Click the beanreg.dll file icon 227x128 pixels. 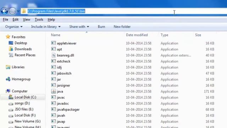coord(54,55)
